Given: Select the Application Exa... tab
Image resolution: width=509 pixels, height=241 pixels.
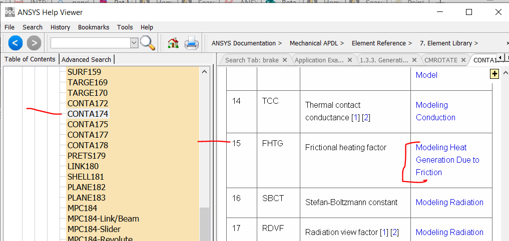Looking at the screenshot, I should tap(319, 60).
